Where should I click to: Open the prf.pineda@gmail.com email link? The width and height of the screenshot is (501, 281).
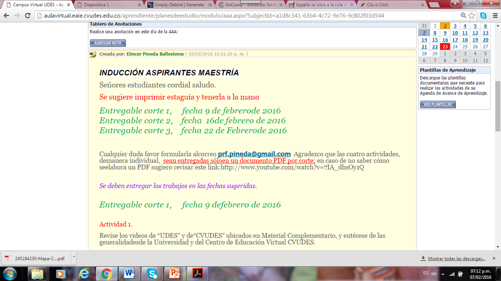click(x=254, y=154)
